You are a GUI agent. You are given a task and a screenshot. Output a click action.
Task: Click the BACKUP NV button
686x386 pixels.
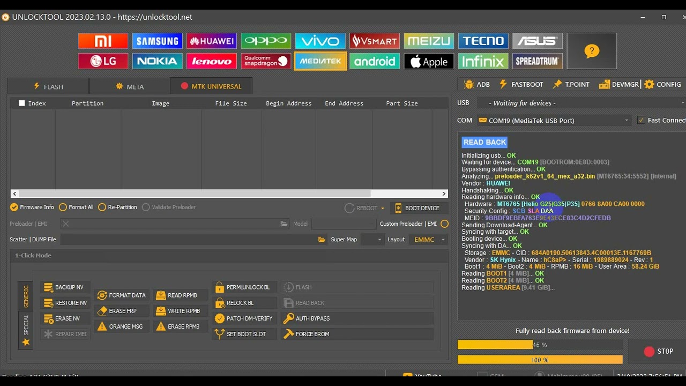pos(65,287)
